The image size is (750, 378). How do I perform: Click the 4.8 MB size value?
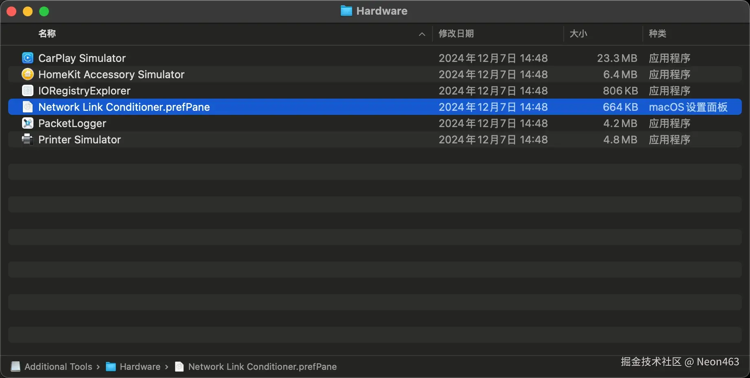tap(620, 140)
